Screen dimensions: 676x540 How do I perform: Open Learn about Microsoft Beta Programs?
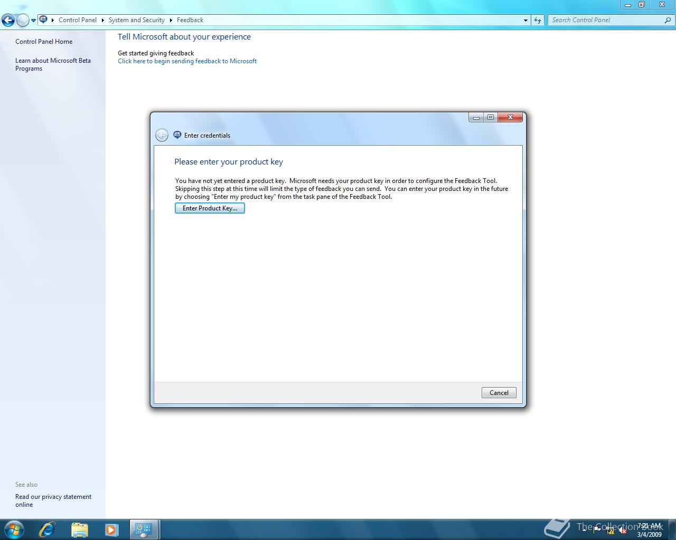point(53,64)
